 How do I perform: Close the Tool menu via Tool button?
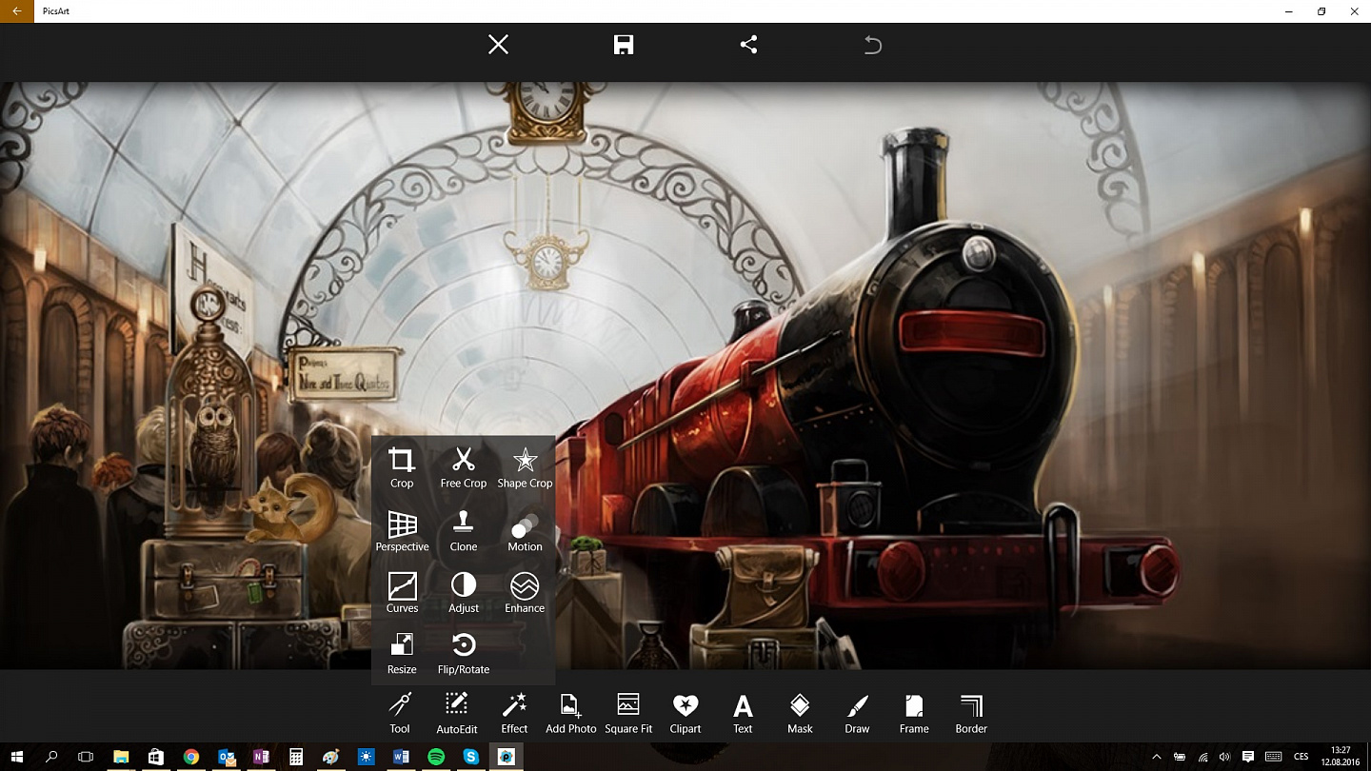click(x=400, y=714)
